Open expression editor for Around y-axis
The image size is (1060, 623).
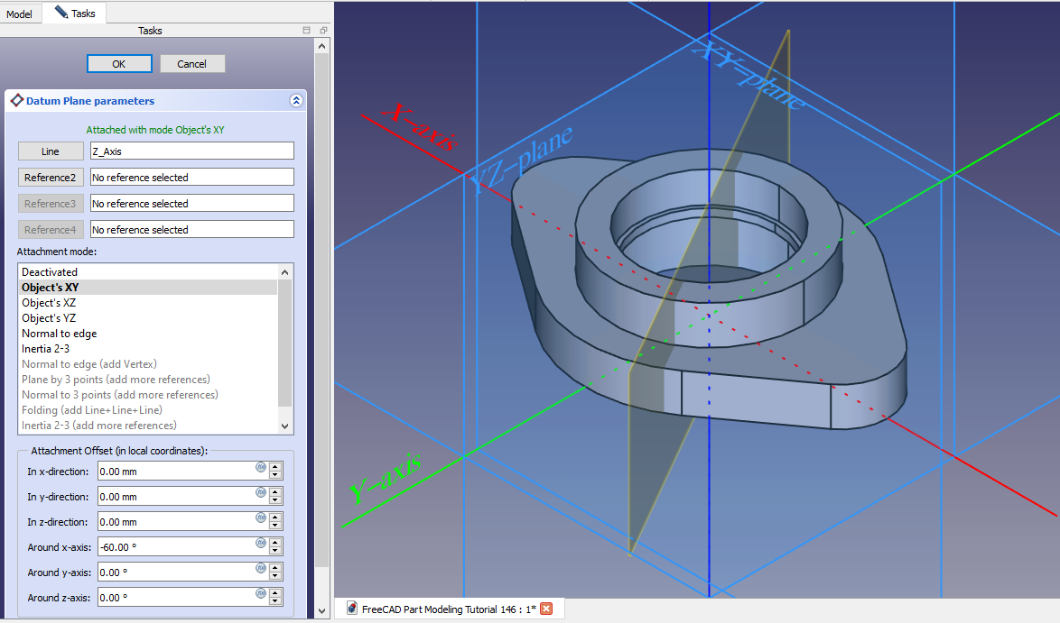(x=261, y=568)
